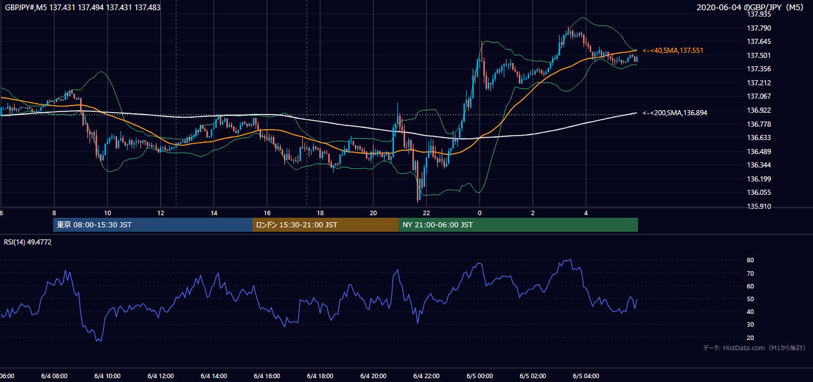Click hour tick 18 on the price chart axis
This screenshot has width=813, height=382.
pyautogui.click(x=321, y=213)
